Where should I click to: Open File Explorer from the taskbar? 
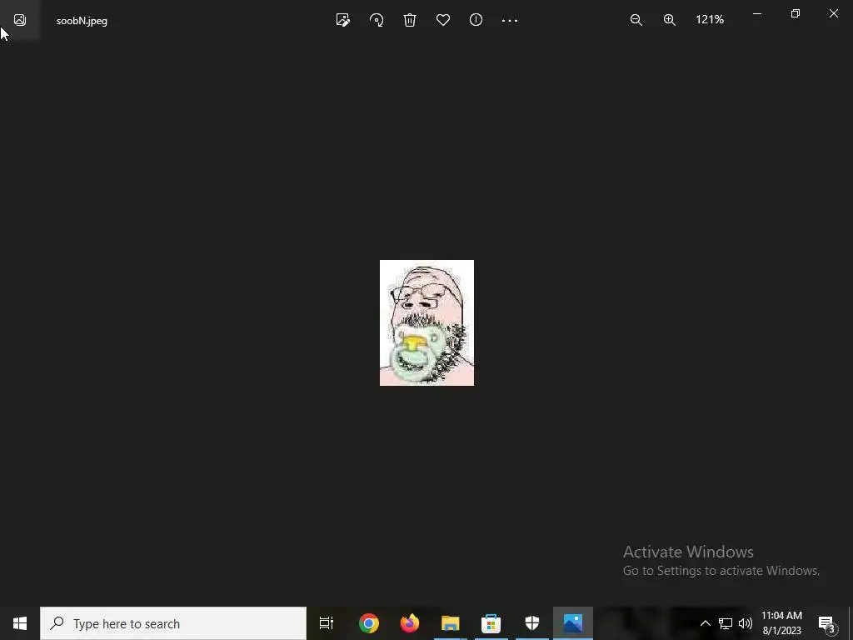[x=451, y=623]
